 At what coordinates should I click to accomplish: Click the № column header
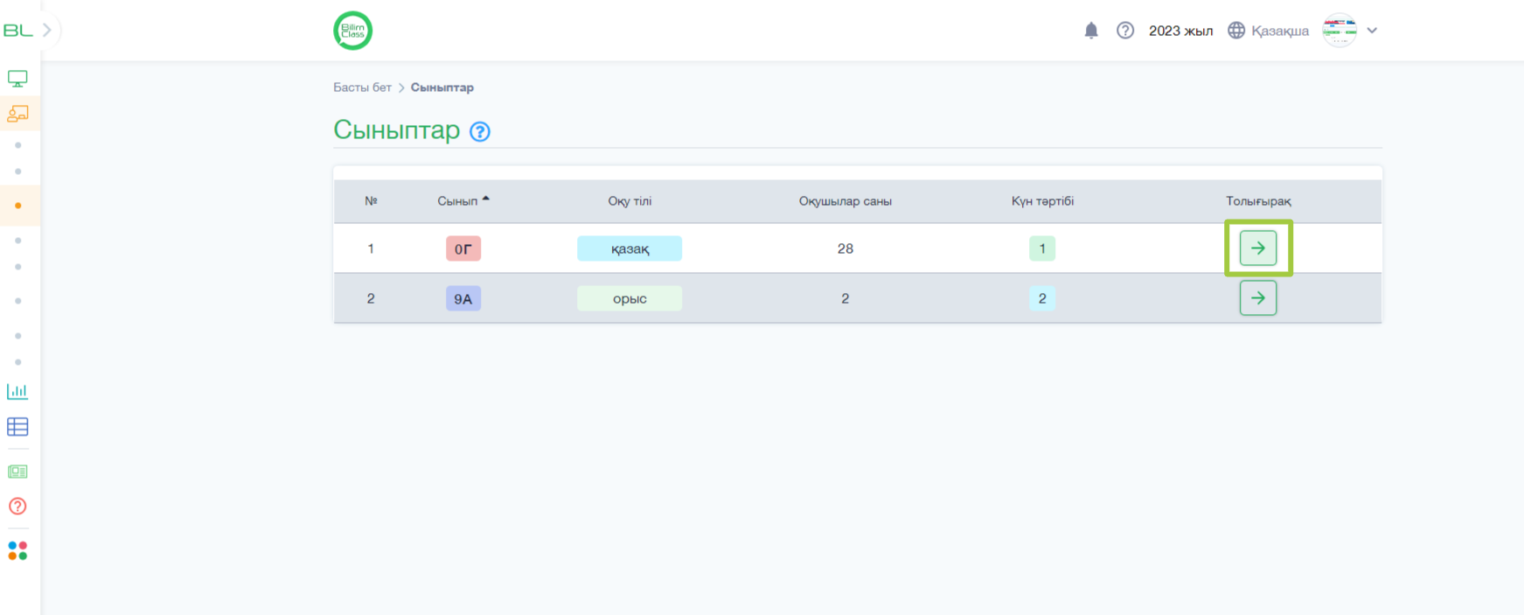[x=371, y=201]
